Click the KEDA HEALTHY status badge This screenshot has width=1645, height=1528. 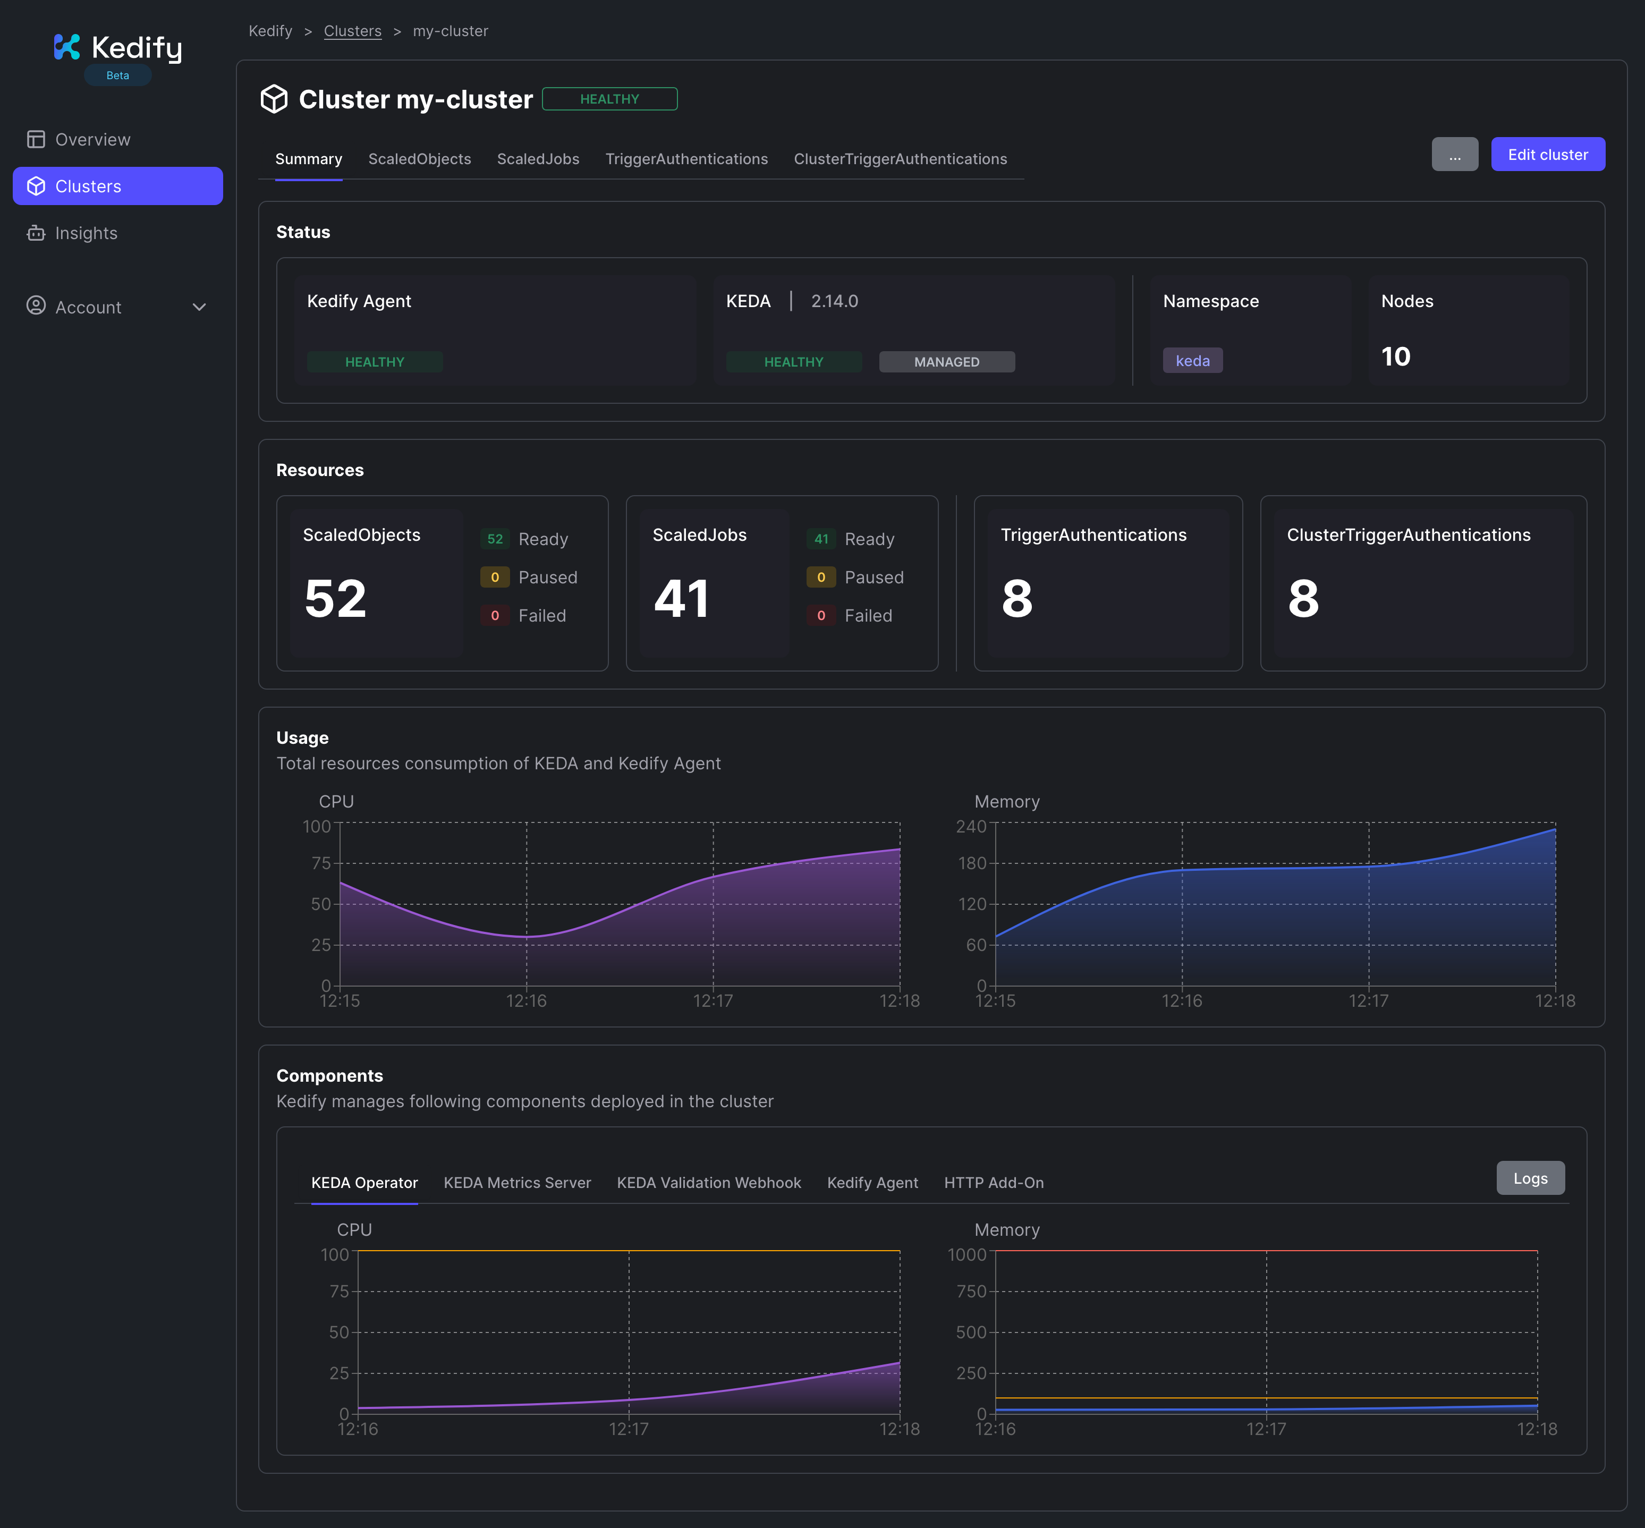(794, 362)
